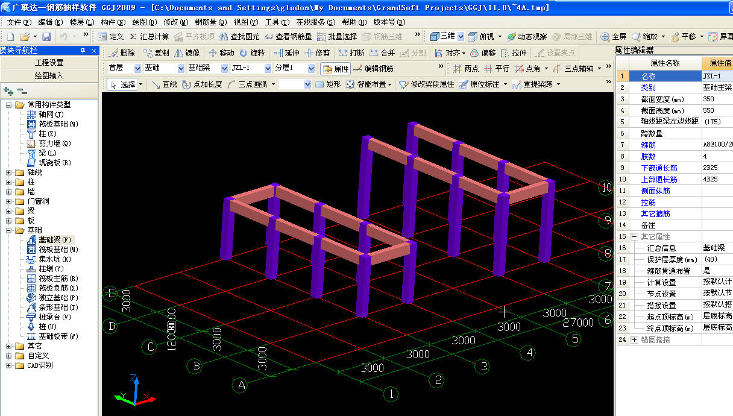Open 查看钢筋量 rebar quantity viewer
The width and height of the screenshot is (733, 416).
289,37
